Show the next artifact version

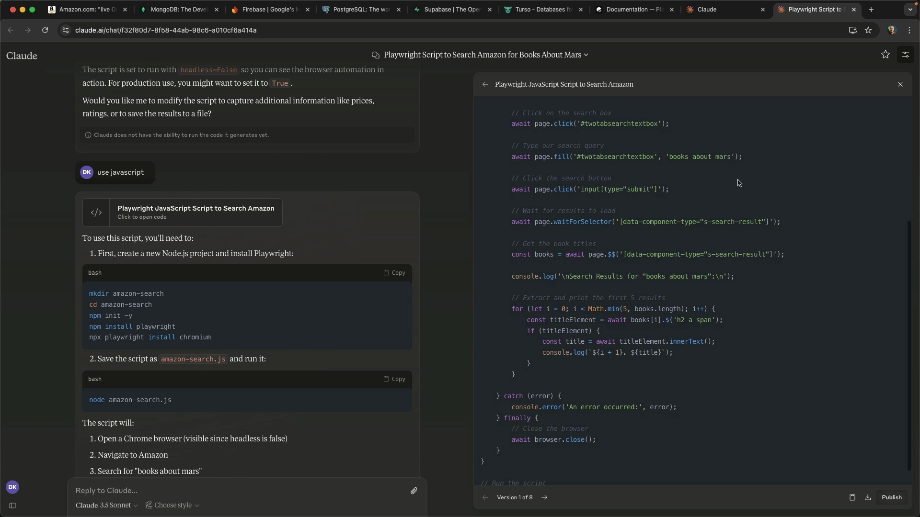pos(544,497)
